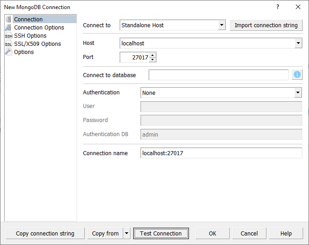Screen dimensions: 309x245
Task: Expand the Host dropdown list
Action: click(298, 44)
